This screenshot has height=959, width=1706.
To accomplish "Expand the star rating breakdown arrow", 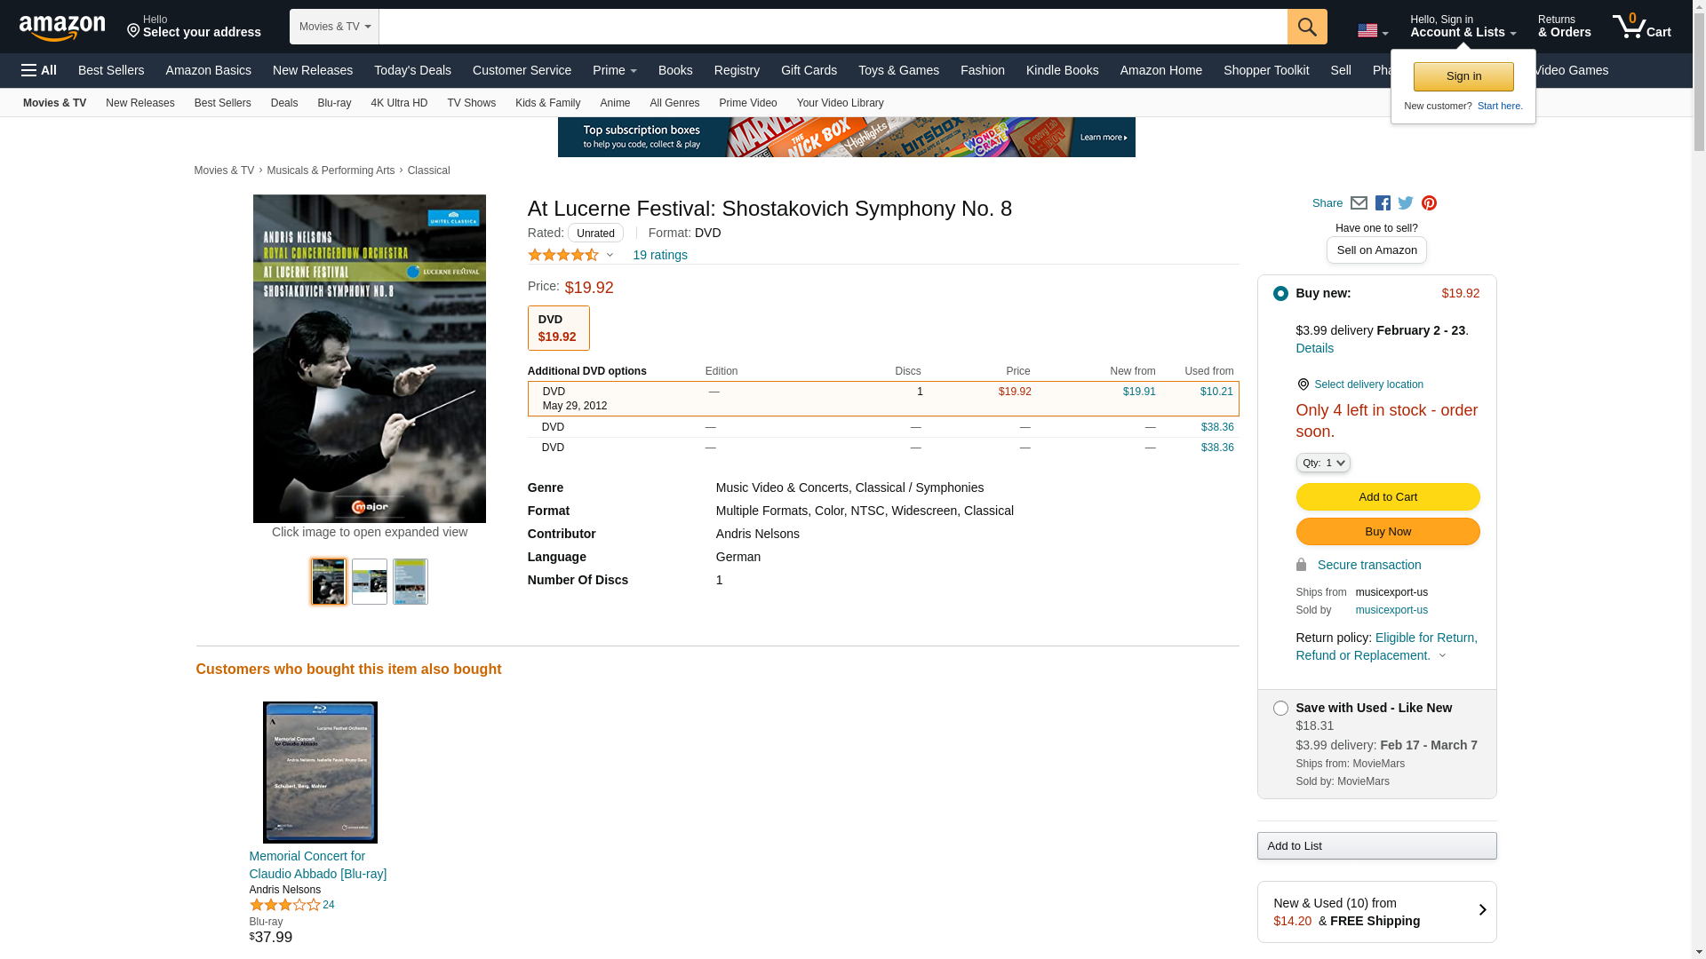I will click(610, 256).
